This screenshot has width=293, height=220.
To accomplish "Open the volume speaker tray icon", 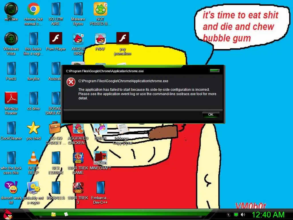I will 243,215.
